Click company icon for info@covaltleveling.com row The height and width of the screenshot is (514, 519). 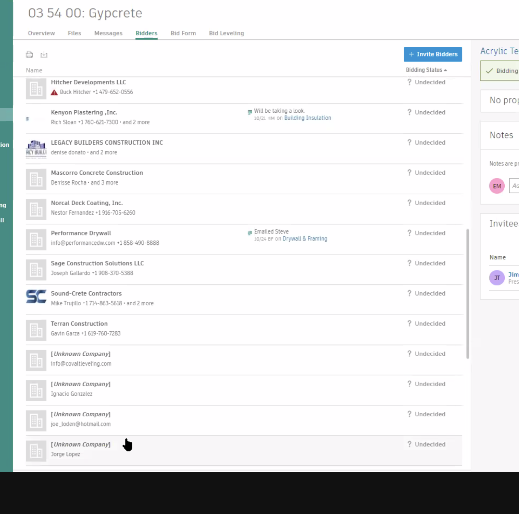(x=36, y=360)
